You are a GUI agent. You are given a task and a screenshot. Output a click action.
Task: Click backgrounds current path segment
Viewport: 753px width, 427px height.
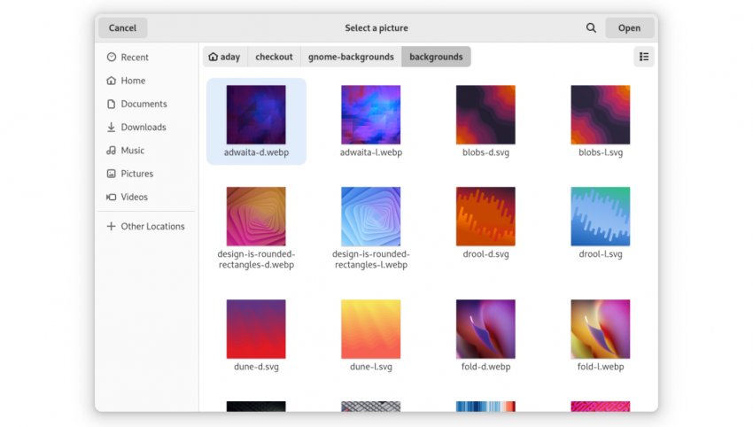(x=436, y=57)
